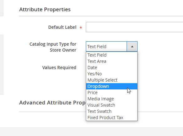Select Fixed Product Tax option

(x=112, y=118)
